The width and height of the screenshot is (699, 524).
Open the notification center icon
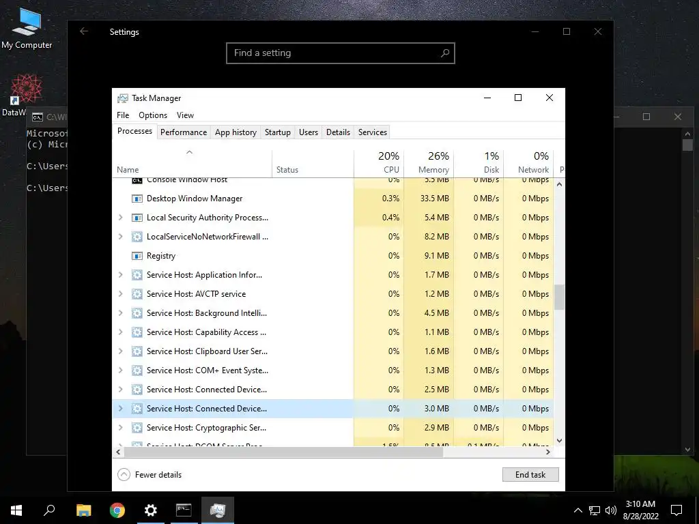[676, 510]
